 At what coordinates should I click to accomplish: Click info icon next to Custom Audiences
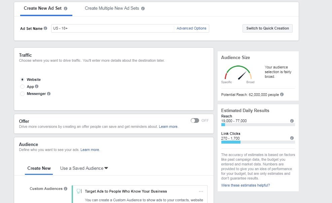point(66,189)
